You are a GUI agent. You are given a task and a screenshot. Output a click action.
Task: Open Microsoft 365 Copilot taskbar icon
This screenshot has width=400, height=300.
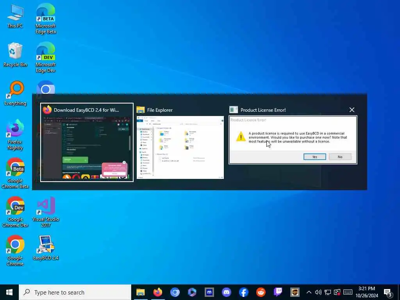point(192,292)
